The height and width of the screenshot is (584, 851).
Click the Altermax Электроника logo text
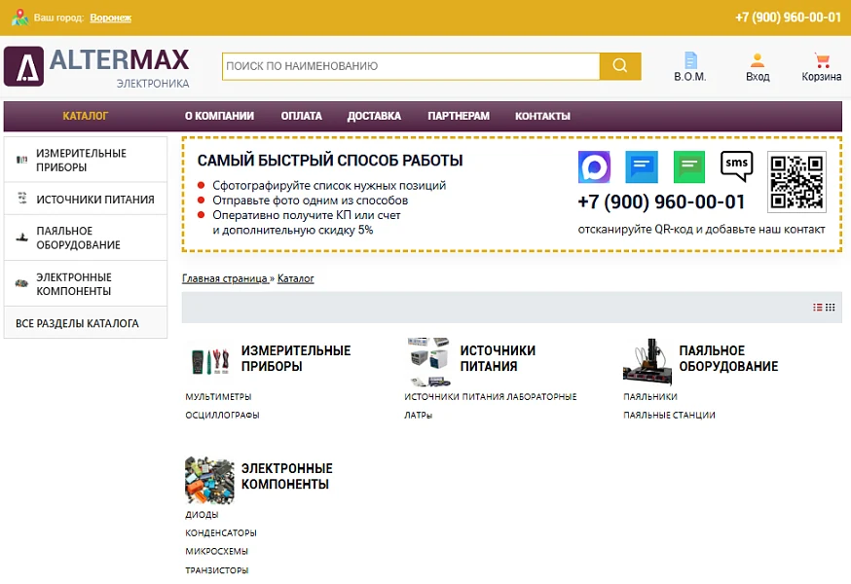[120, 67]
